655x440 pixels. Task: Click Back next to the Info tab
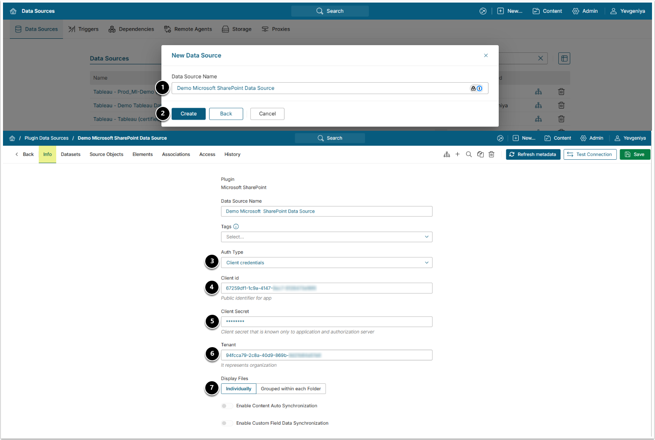pyautogui.click(x=25, y=155)
